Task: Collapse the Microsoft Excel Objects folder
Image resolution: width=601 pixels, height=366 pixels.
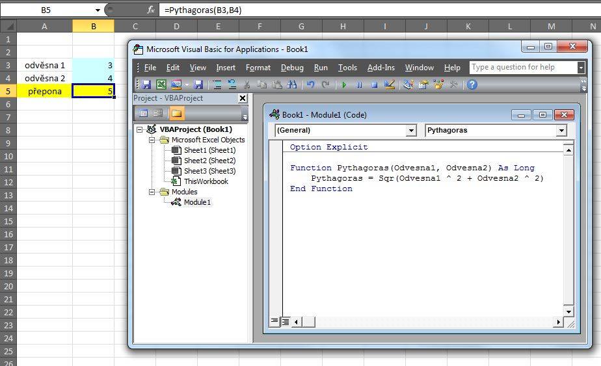Action: coord(152,140)
